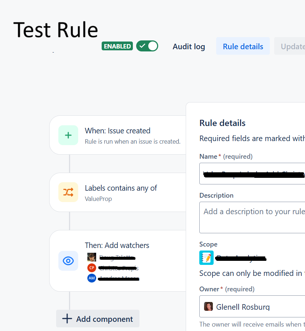Click the first watcher's profile avatar
305x331 pixels.
pos(91,257)
